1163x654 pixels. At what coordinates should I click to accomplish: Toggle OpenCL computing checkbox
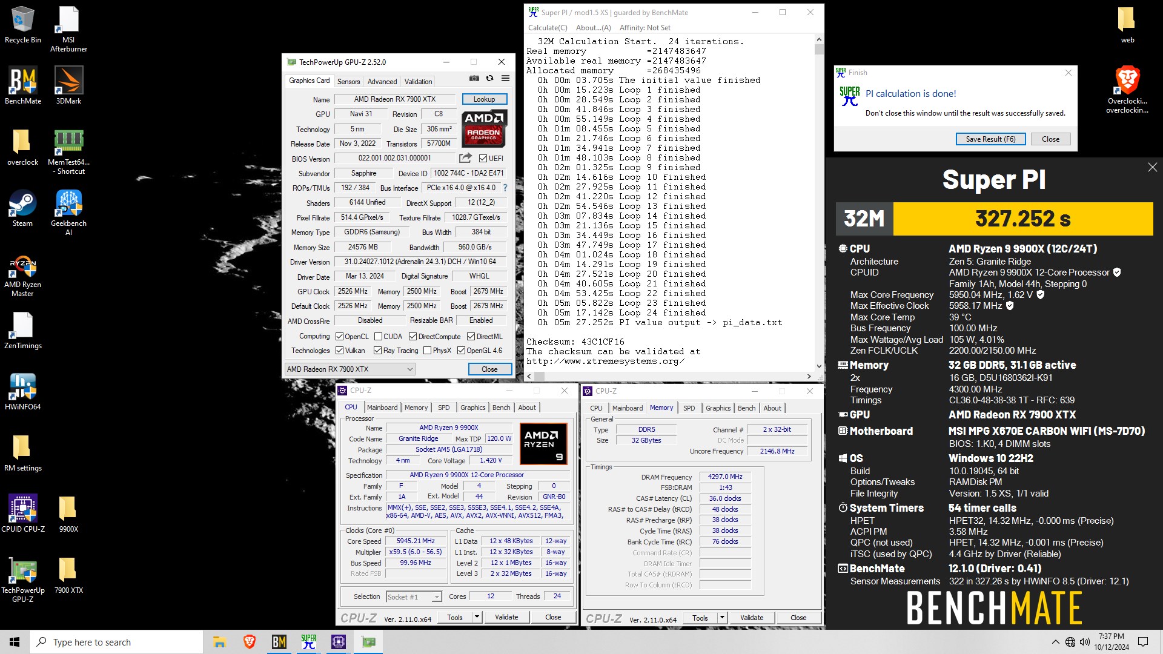(x=339, y=337)
